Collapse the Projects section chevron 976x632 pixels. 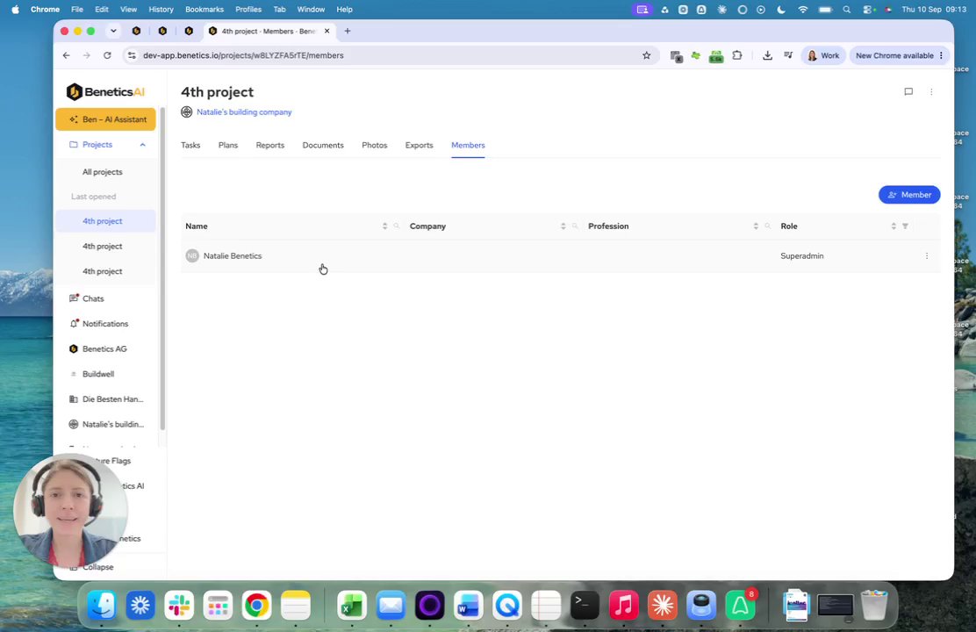(x=142, y=145)
